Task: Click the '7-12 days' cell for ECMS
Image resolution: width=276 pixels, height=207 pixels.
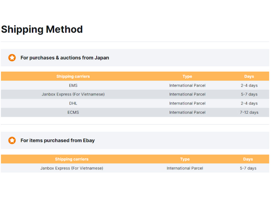Action: [x=249, y=112]
